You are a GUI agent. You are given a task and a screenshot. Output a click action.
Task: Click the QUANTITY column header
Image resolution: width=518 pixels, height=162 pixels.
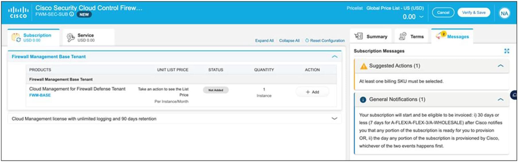point(264,70)
